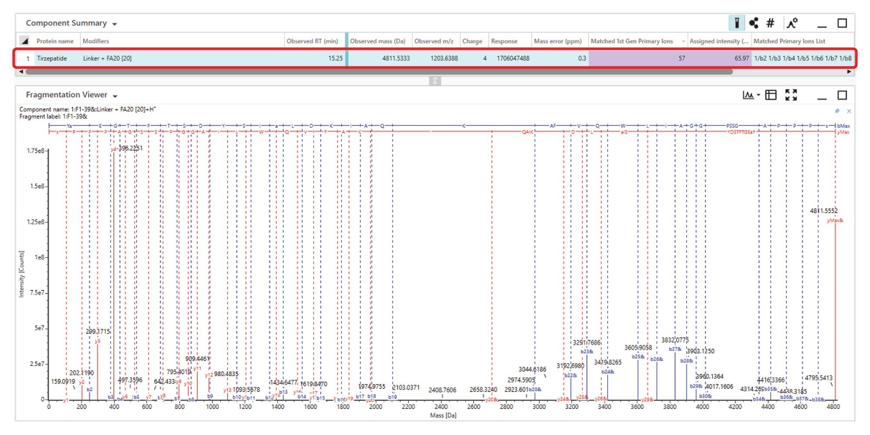Screen dimensions: 870x435
Task: Click the Mass error (ppm) header
Action: [558, 41]
